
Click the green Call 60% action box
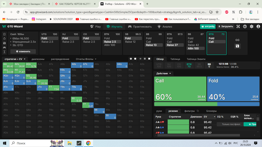(180, 89)
